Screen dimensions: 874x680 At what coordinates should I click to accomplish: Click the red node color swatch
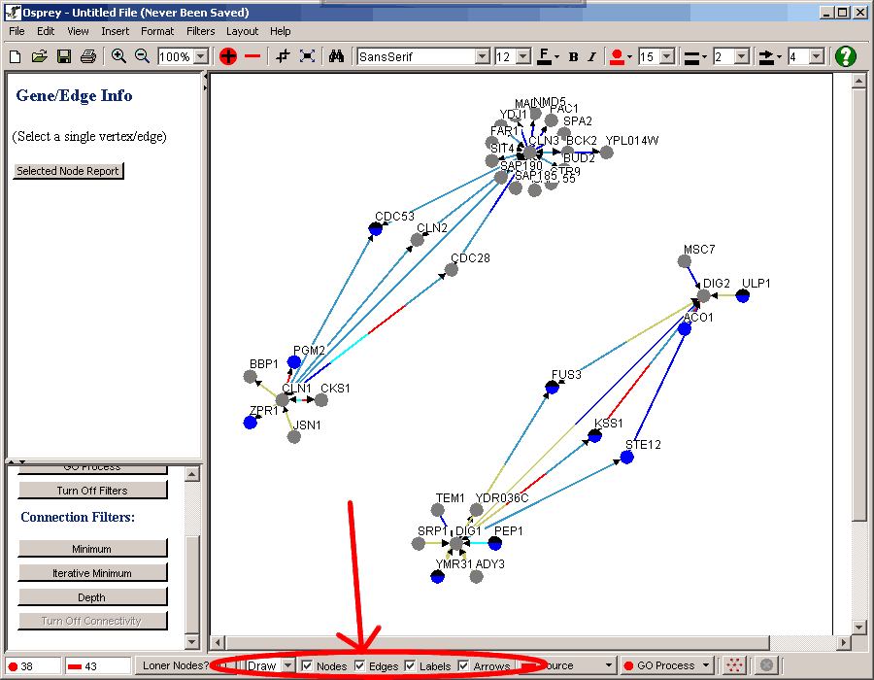[x=615, y=56]
